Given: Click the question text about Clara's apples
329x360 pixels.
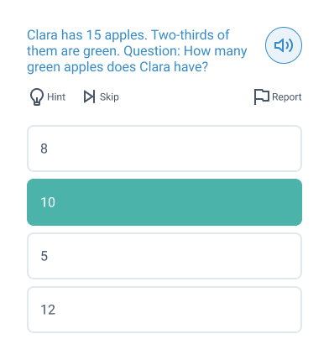Looking at the screenshot, I should click(x=137, y=51).
